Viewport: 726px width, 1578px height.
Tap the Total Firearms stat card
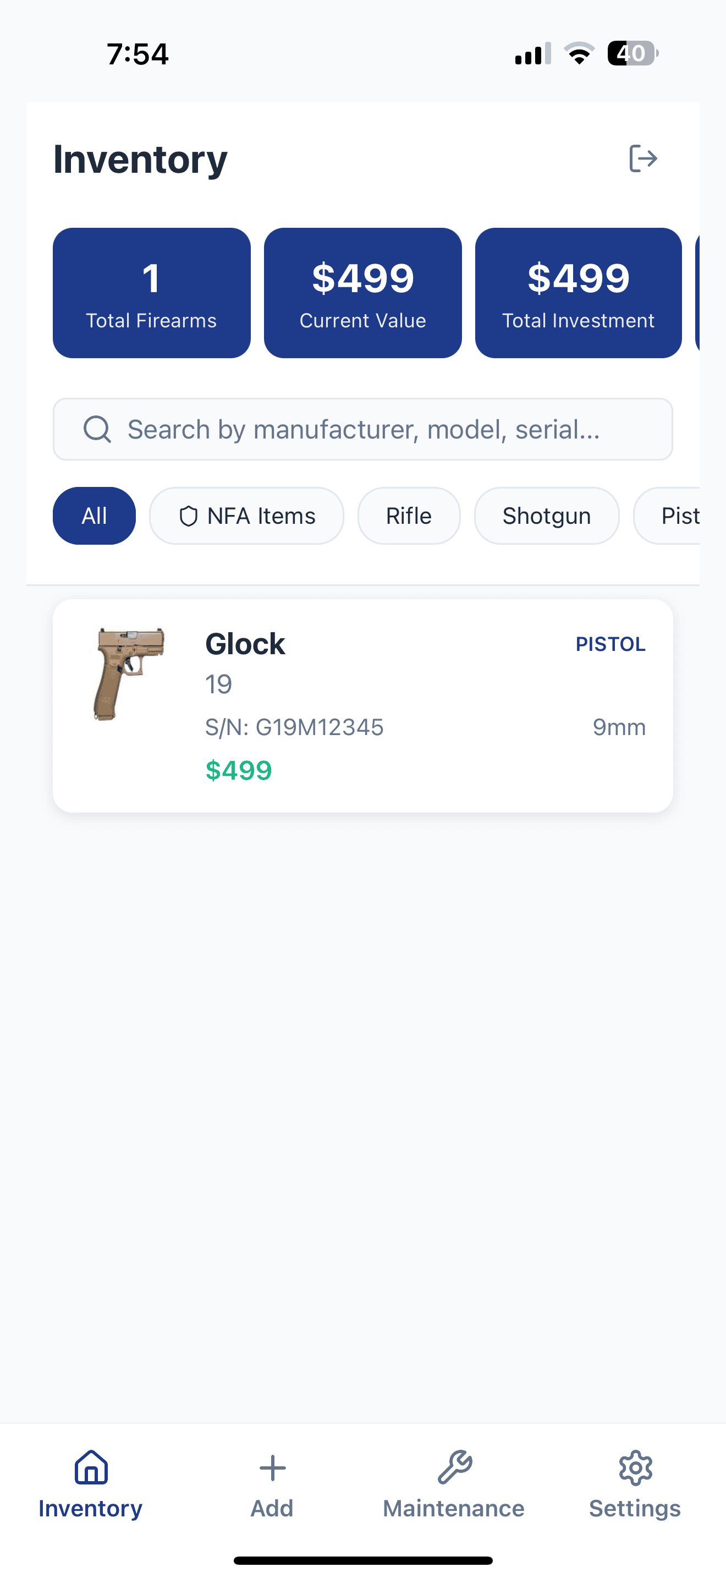[152, 293]
